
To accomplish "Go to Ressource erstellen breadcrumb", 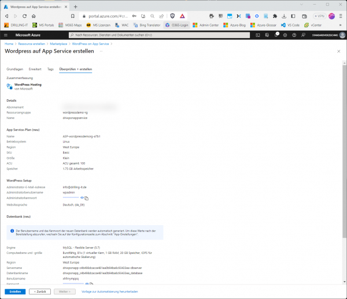I will (x=32, y=44).
